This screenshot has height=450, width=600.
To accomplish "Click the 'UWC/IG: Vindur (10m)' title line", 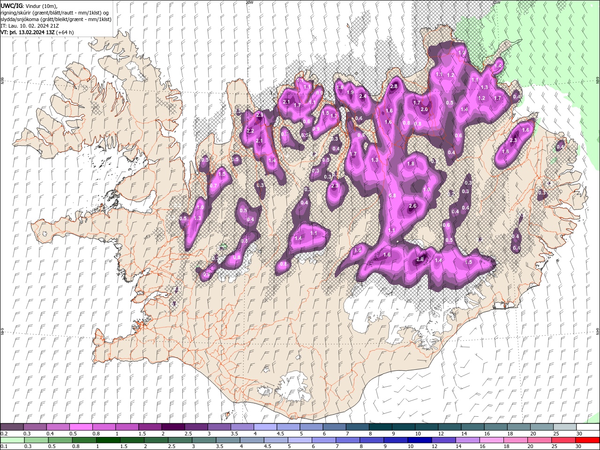I will pyautogui.click(x=29, y=5).
